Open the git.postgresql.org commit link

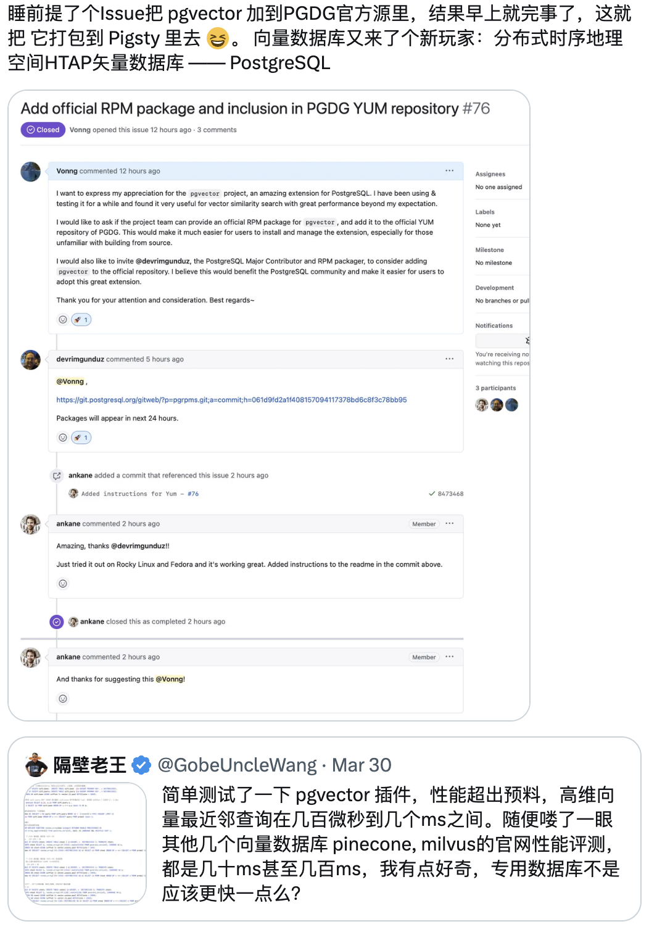[x=231, y=400]
